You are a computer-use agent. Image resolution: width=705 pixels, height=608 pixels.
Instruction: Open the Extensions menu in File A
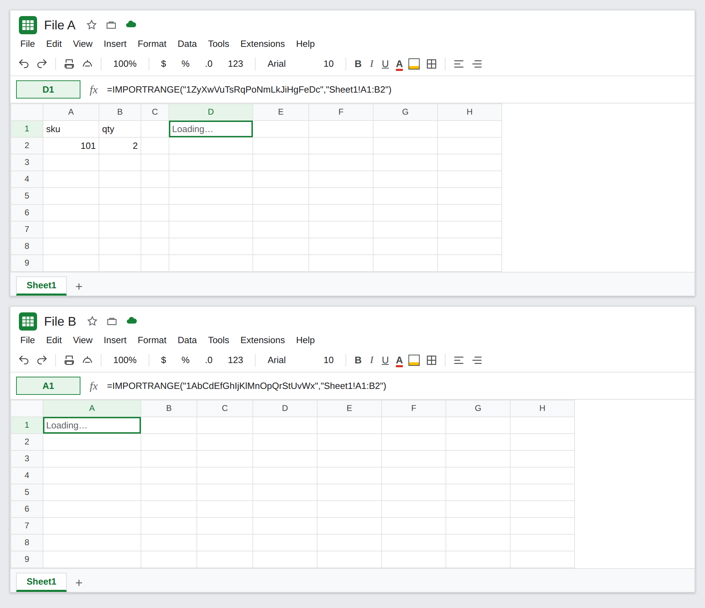pos(263,44)
